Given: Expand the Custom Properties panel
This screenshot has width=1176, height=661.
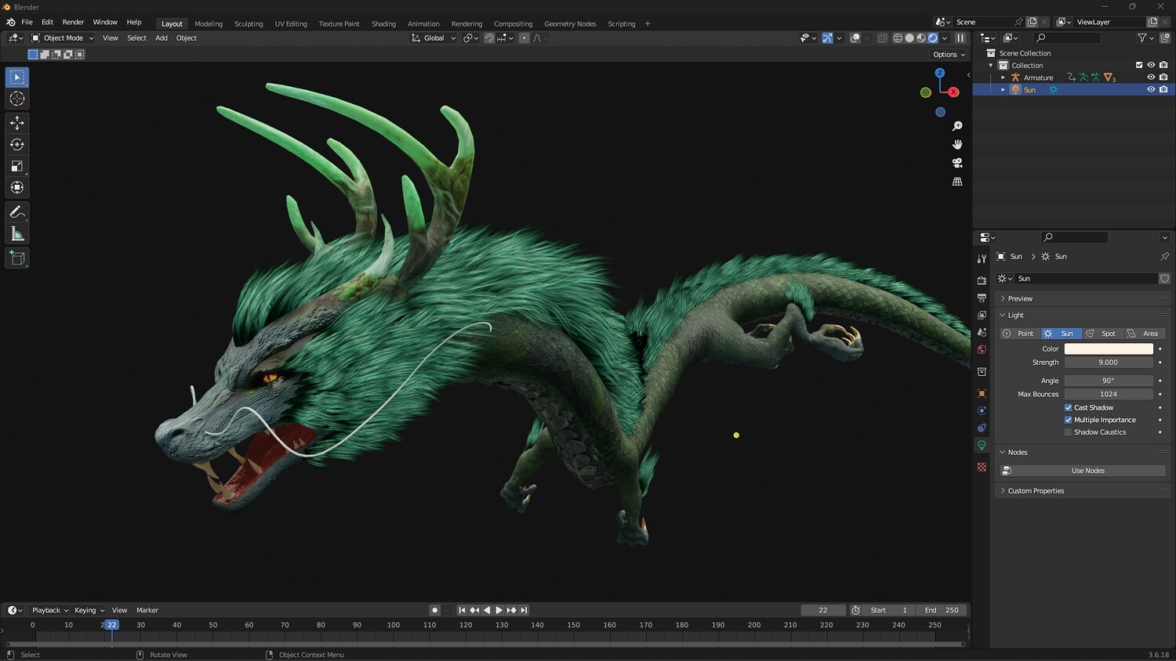Looking at the screenshot, I should pos(1036,491).
